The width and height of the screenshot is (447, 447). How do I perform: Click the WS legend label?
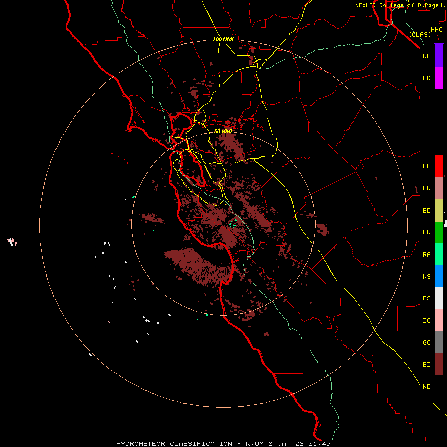pos(426,277)
